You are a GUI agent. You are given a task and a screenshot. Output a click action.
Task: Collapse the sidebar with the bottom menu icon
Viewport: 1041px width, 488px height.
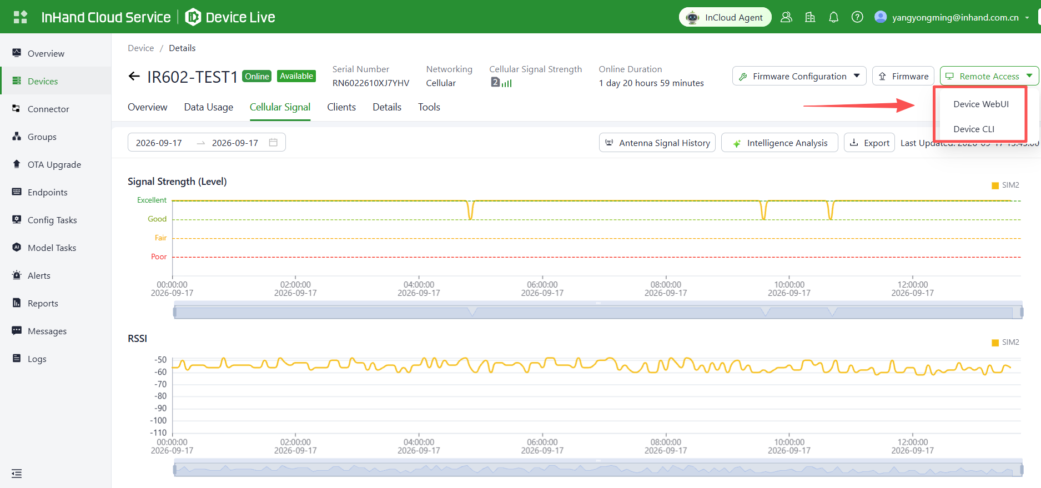(17, 474)
